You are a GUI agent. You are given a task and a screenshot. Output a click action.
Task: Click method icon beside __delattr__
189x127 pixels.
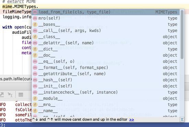click(35, 43)
